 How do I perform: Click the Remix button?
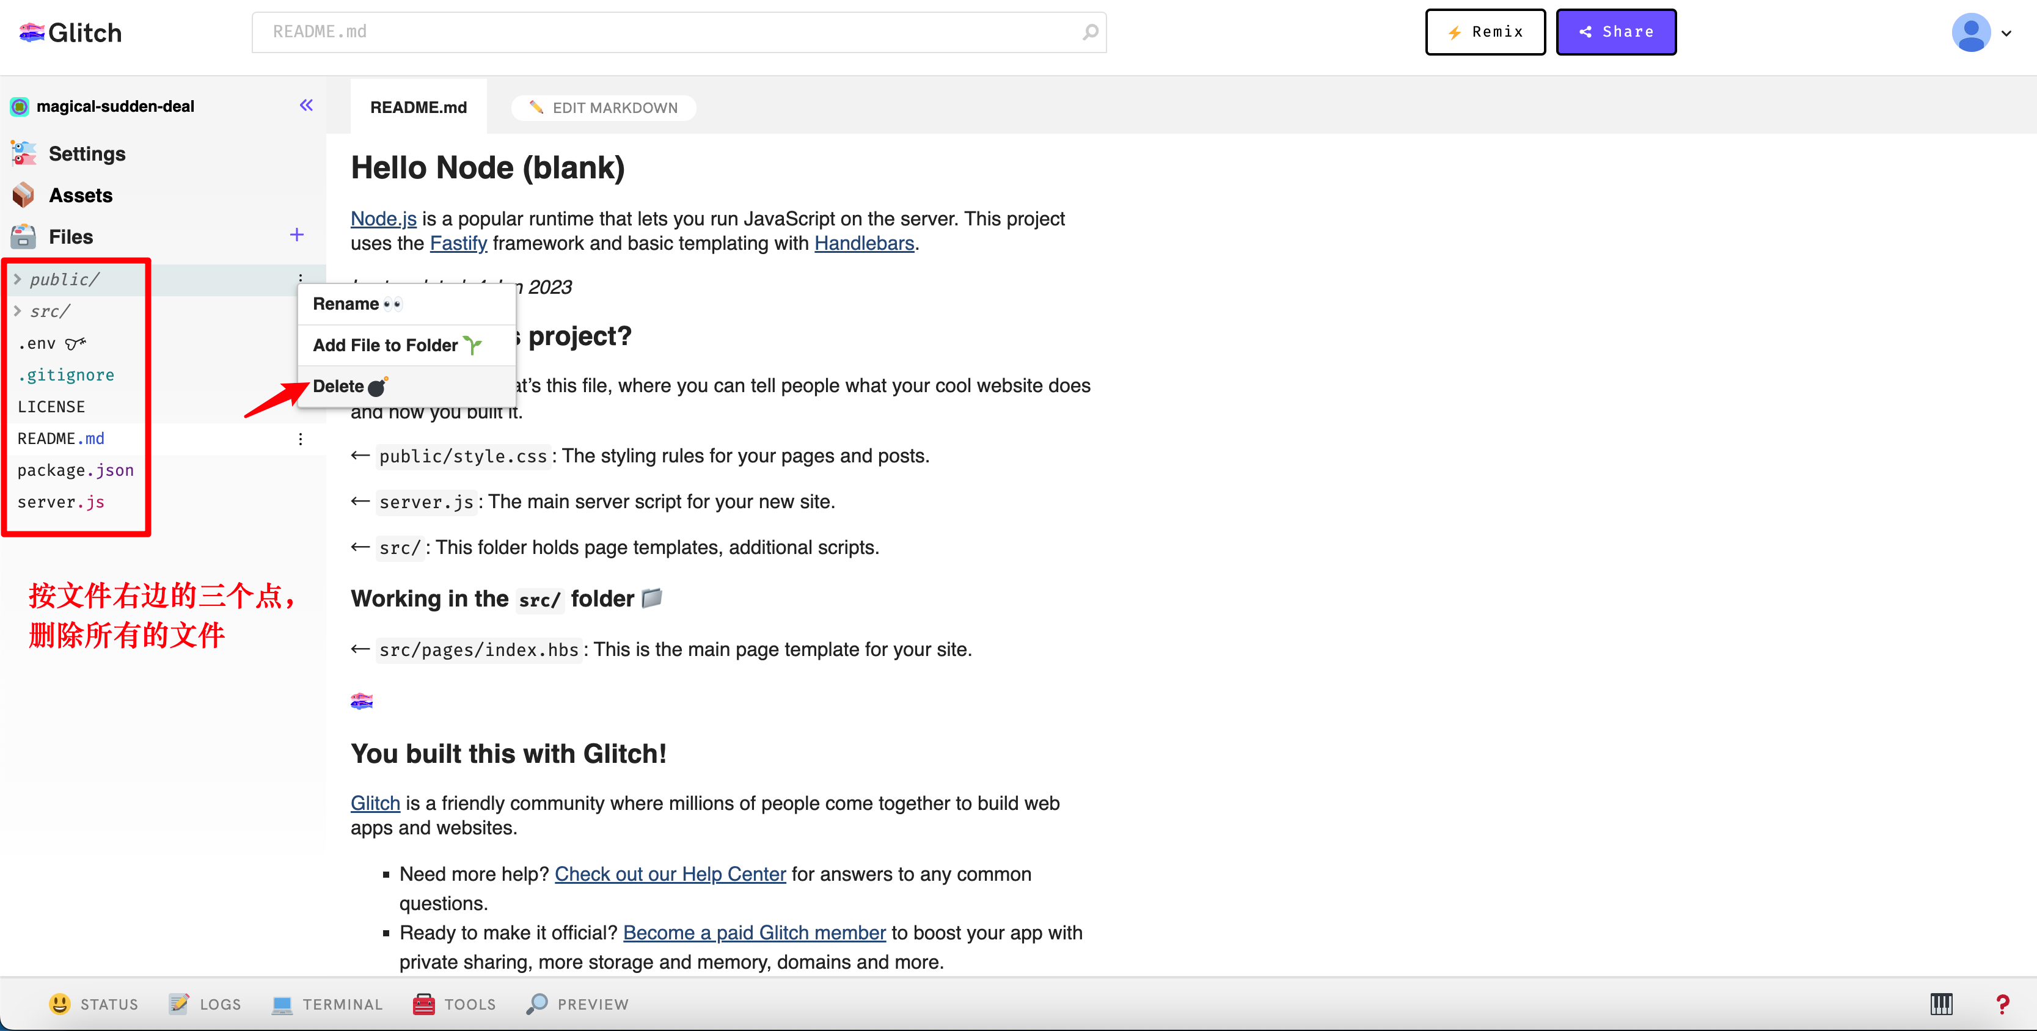[x=1485, y=32]
